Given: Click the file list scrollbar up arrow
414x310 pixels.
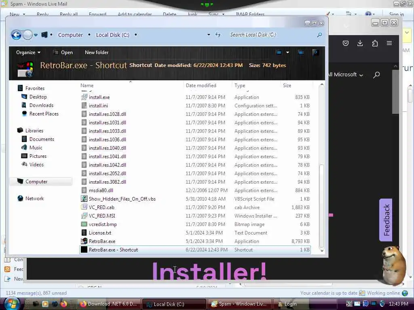Looking at the screenshot, I should pos(321,85).
